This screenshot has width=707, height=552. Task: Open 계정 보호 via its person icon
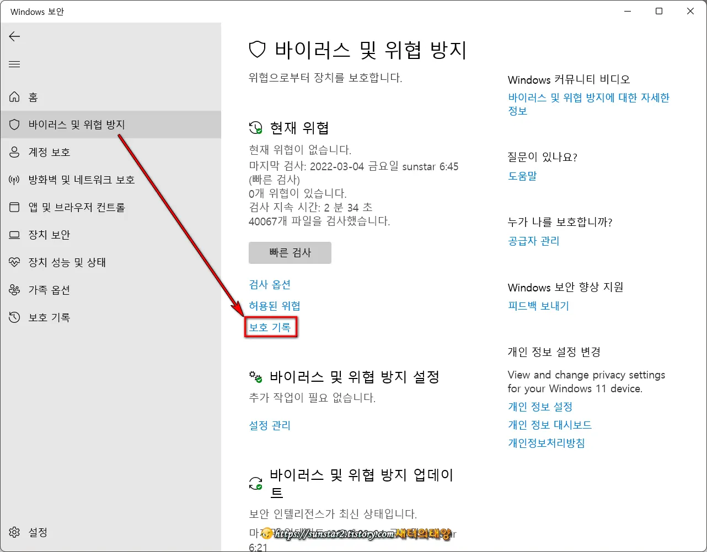14,152
